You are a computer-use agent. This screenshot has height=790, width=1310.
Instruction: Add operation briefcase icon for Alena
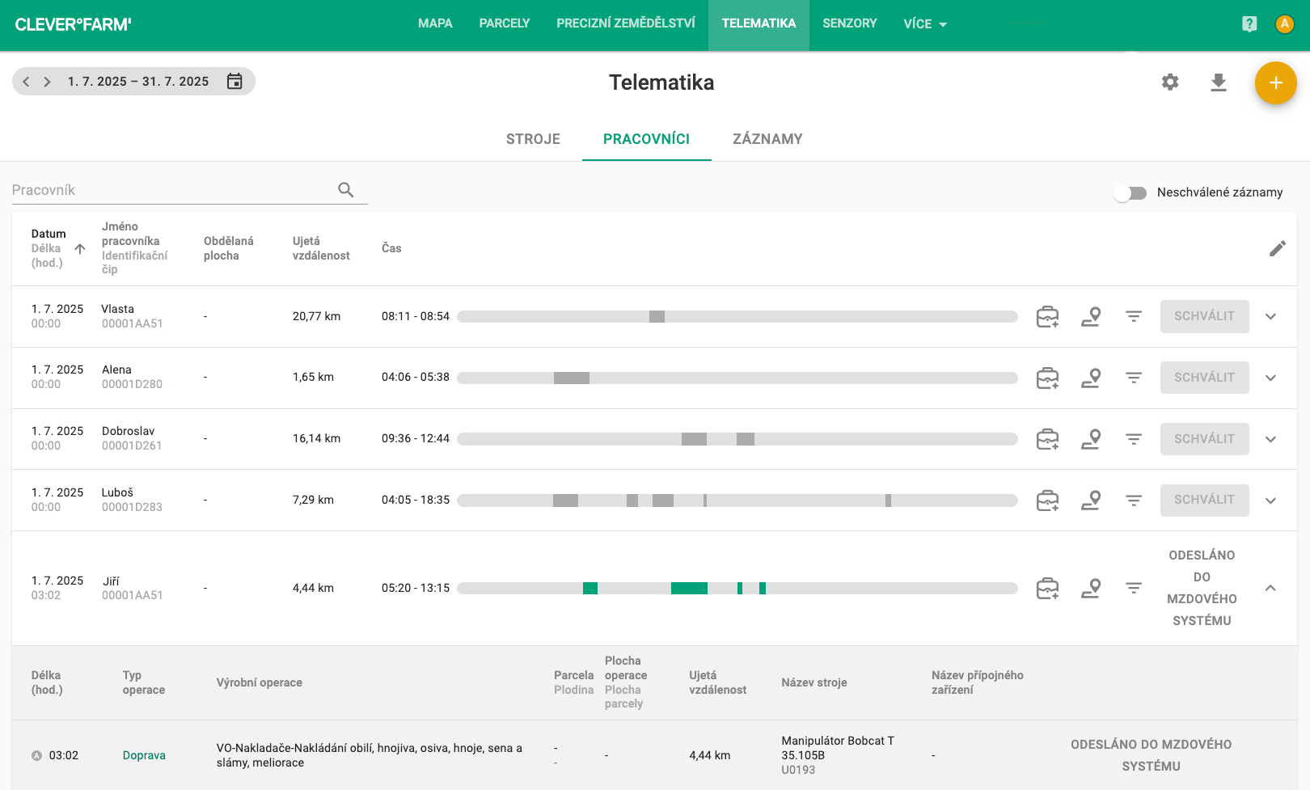point(1048,378)
